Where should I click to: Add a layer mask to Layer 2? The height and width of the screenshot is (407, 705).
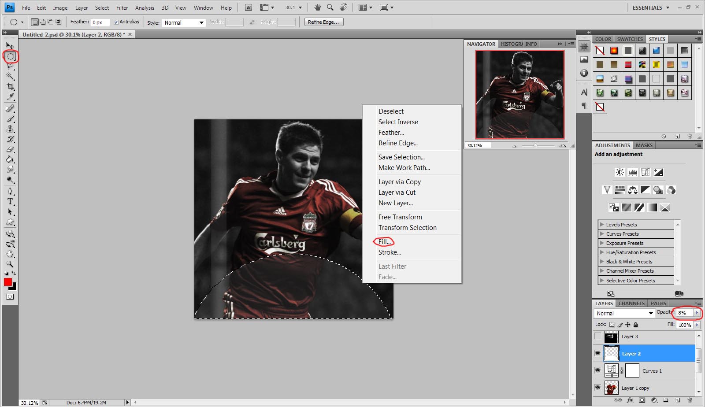(642, 400)
